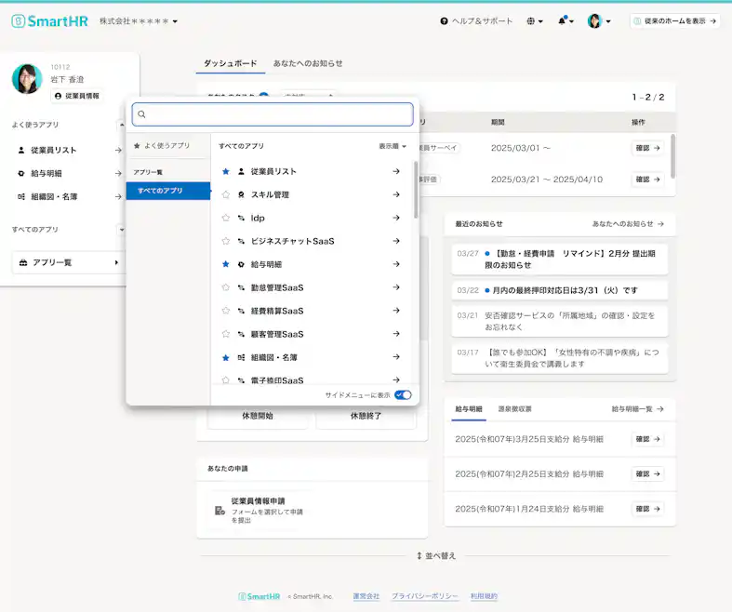The image size is (732, 612).
Task: Open ビジネスチャットSaaS arrow in popup
Action: [x=396, y=241]
